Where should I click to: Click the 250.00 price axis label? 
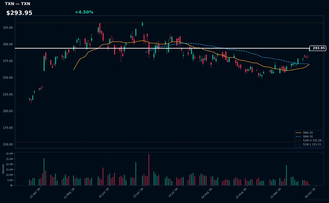[8, 78]
